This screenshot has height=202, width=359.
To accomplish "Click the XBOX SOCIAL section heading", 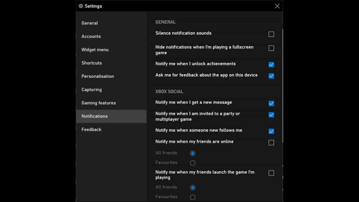I will (169, 91).
